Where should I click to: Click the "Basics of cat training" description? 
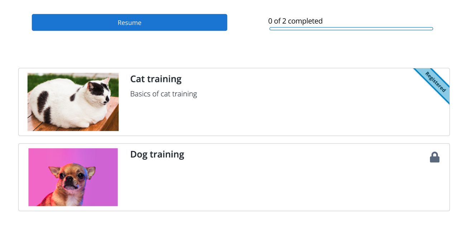coord(164,94)
